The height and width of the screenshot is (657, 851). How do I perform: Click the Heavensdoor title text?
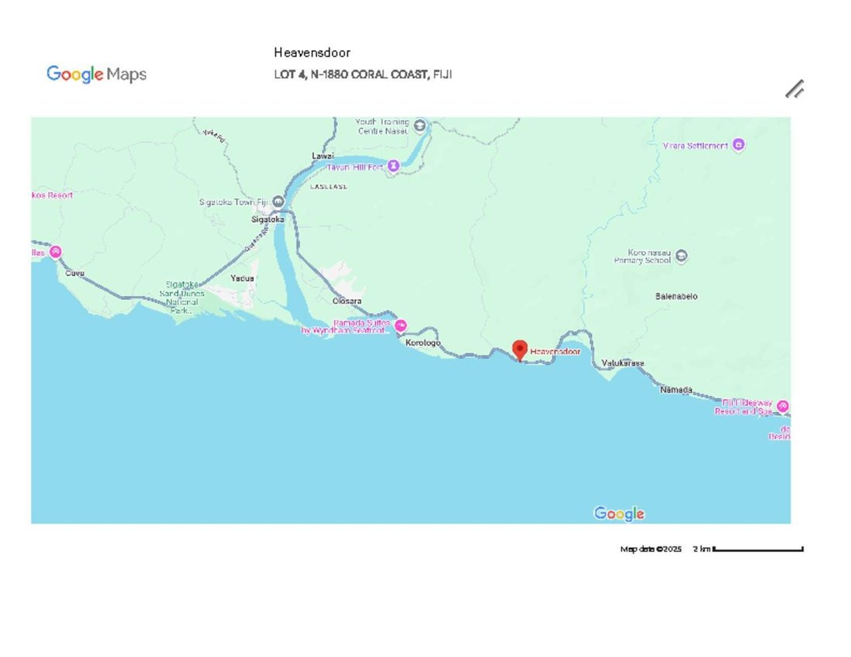[x=312, y=53]
